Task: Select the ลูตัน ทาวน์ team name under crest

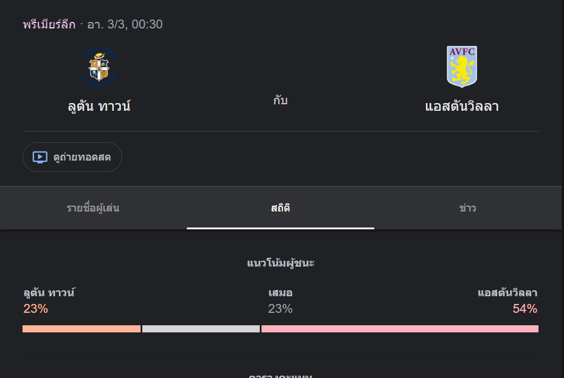Action: (x=99, y=107)
